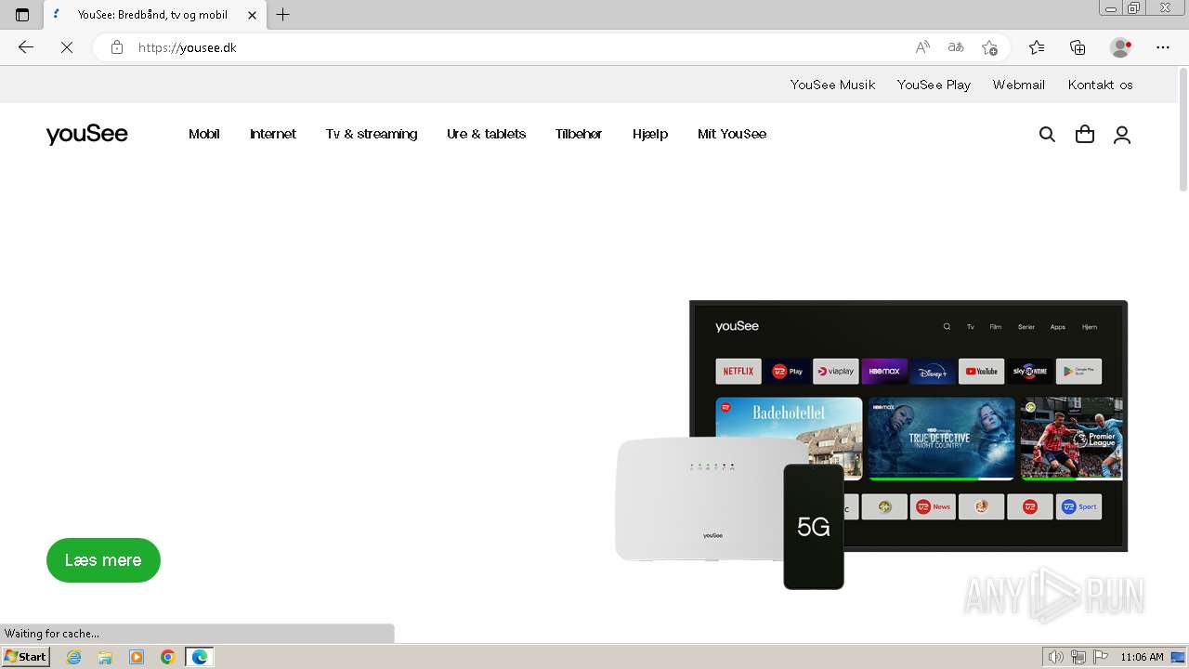Open media player taskbar icon
The height and width of the screenshot is (669, 1189).
(137, 657)
